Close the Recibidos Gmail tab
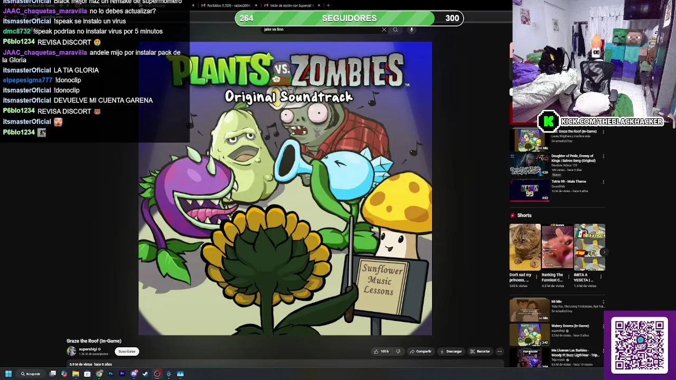676x380 pixels. click(256, 5)
